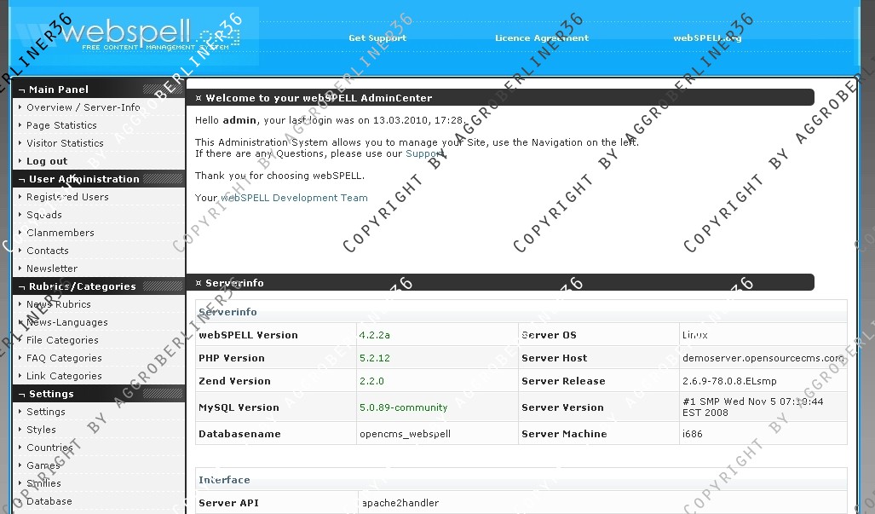875x514 pixels.
Task: Click the MySQL version 5.0.89-community
Action: coord(404,407)
